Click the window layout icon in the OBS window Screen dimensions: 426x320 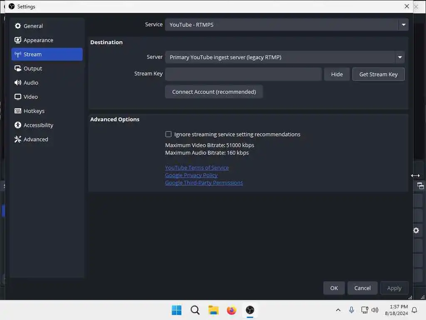pyautogui.click(x=420, y=186)
